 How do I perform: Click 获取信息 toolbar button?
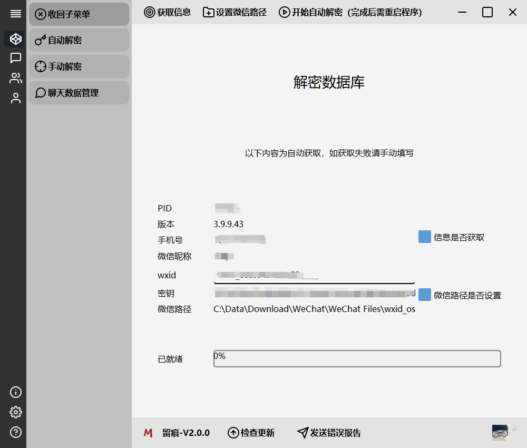[167, 13]
